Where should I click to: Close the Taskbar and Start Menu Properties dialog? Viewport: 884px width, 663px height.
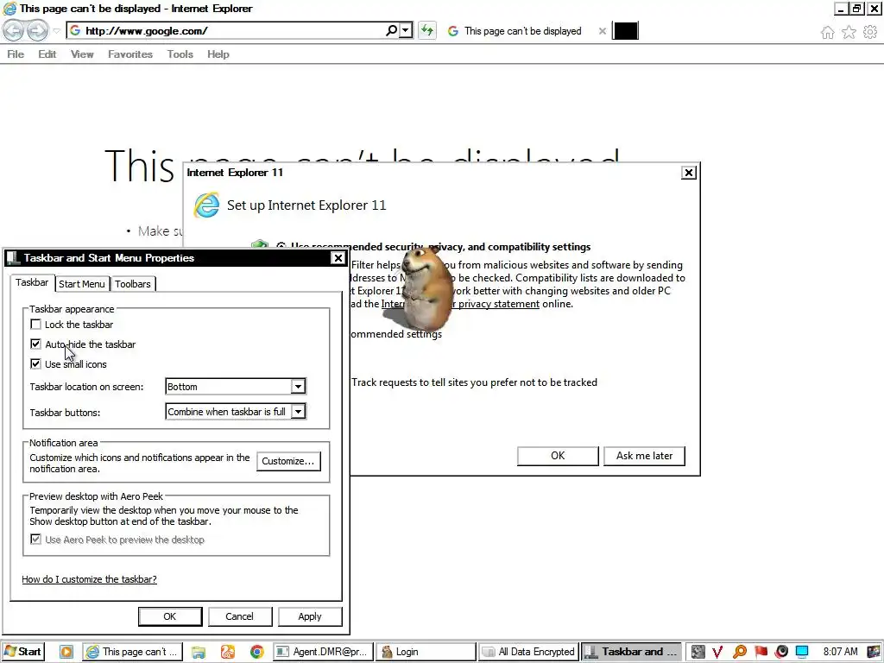pos(338,258)
